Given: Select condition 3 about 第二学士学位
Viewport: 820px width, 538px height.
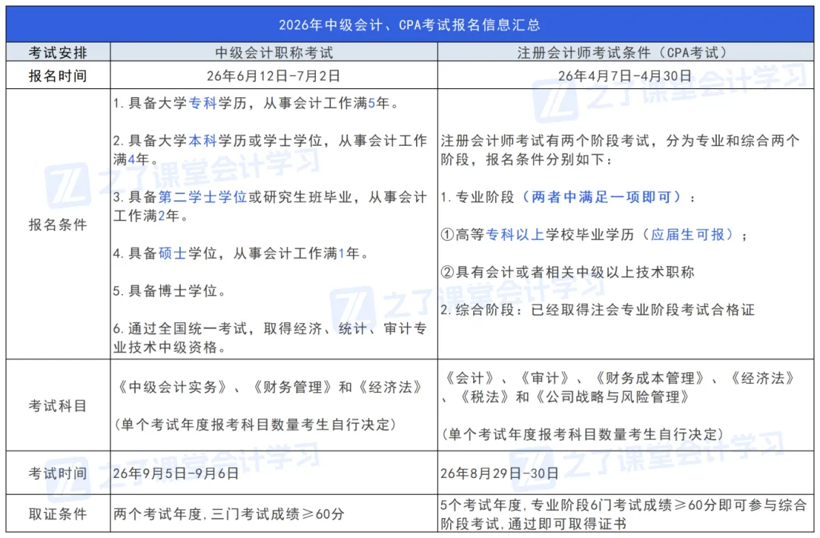Looking at the screenshot, I should pyautogui.click(x=270, y=206).
